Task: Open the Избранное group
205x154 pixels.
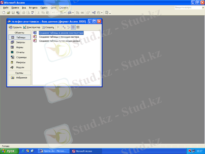Action: 19,78
